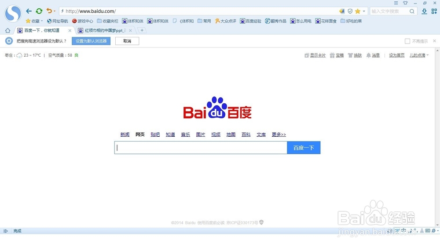Open the undo closed tabs dropdown arrow
440x247 pixels.
[x=55, y=11]
